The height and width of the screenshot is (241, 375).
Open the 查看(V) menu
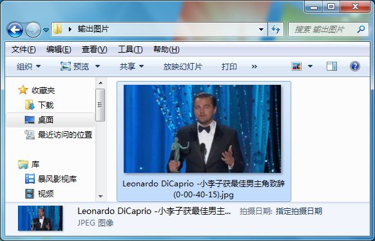click(94, 49)
